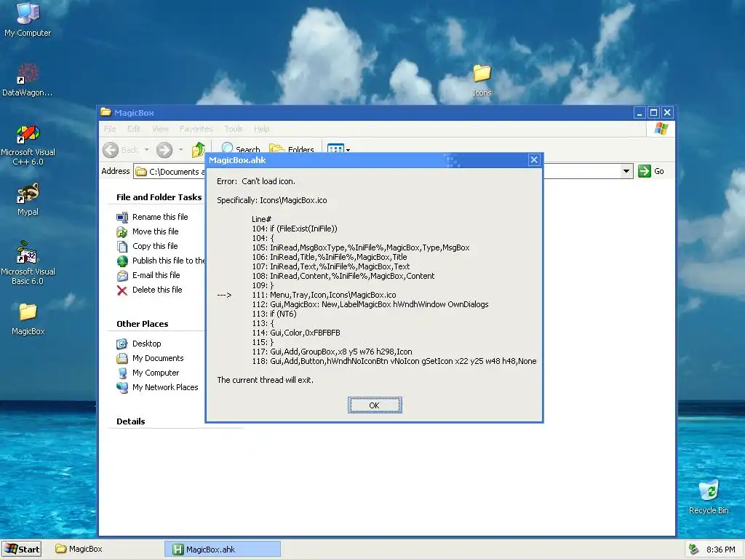Go to My Network Places link
The width and height of the screenshot is (745, 559).
pos(165,387)
